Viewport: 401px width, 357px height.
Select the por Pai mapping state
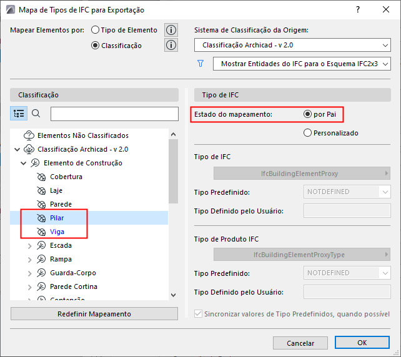[307, 114]
